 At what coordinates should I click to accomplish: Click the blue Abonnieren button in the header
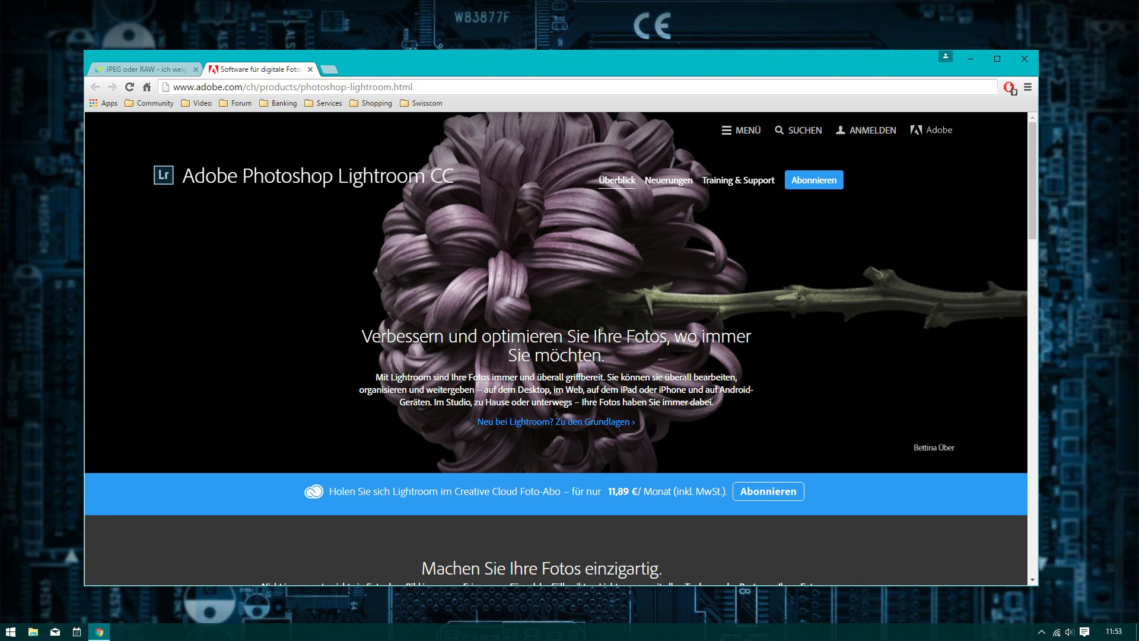[813, 180]
